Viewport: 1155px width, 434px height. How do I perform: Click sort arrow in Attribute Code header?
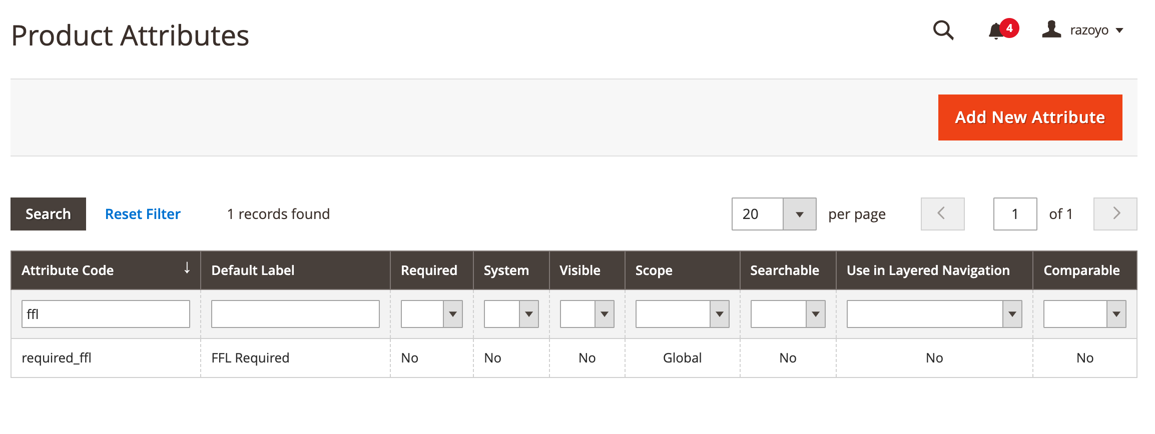tap(187, 268)
